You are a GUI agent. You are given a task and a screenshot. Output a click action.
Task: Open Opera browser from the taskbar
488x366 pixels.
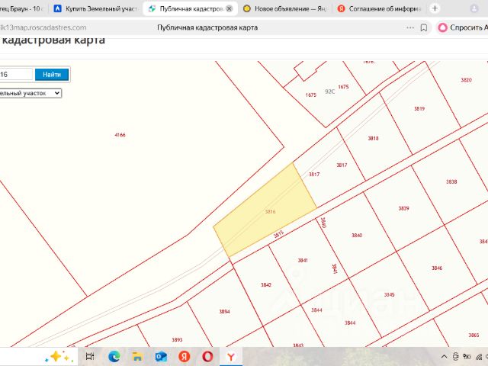207,356
